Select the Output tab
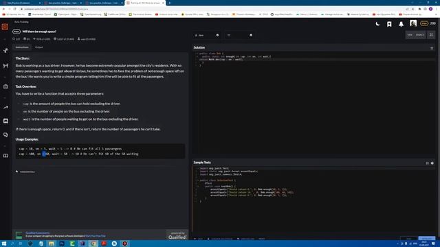Viewport: 440px width, 247px height. coord(39,47)
